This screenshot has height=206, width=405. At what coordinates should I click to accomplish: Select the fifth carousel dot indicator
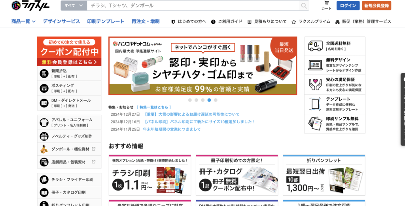[216, 100]
